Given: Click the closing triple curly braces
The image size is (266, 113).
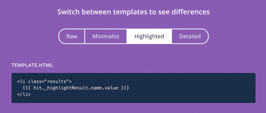Looking at the screenshot, I should coord(125,88).
